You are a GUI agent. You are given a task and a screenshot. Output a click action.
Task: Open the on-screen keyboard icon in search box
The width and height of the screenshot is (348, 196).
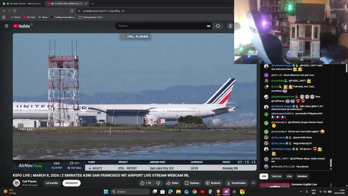(x=209, y=26)
